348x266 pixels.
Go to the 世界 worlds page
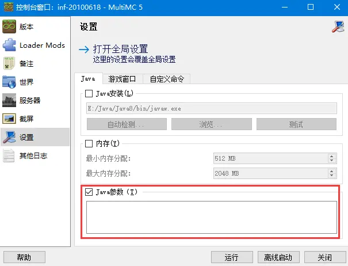point(35,82)
